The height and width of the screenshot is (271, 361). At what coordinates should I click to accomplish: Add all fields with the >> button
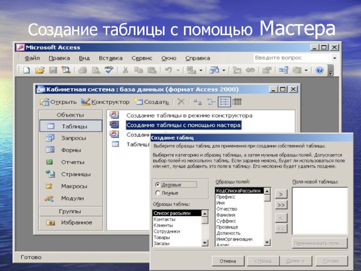point(281,205)
